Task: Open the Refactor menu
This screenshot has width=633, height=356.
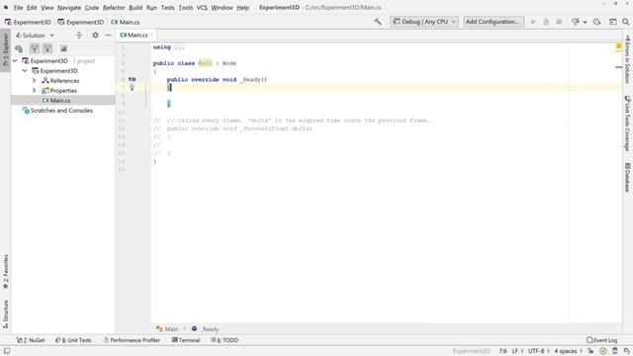Action: tap(114, 7)
